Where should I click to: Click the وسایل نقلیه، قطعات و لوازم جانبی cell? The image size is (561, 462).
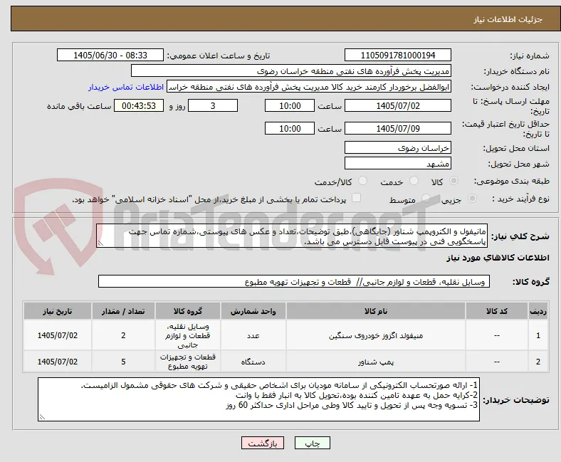click(x=188, y=335)
